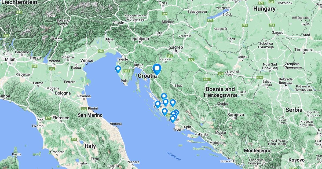Click the Zagreb city label
Image resolution: width=322 pixels, height=169 pixels.
click(176, 47)
